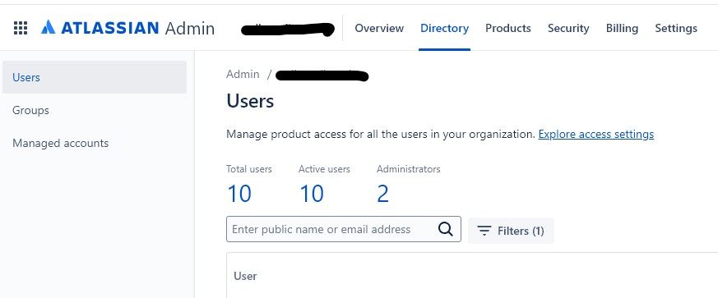Click the Admin breadcrumb link
The height and width of the screenshot is (298, 718).
coord(243,74)
